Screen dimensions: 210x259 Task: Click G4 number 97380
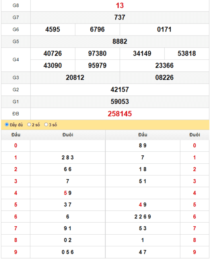(97, 54)
